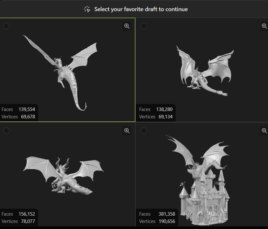Viewport: 268px width, 229px height.
Task: Click the '156,152' faces value
Action: (27, 214)
